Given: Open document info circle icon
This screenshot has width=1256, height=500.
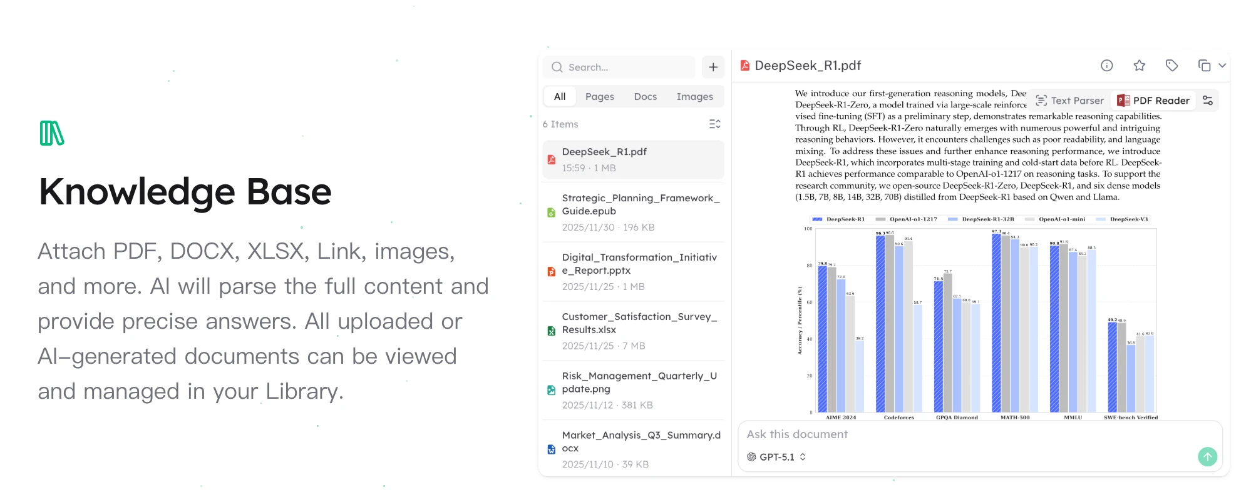Looking at the screenshot, I should (1107, 66).
